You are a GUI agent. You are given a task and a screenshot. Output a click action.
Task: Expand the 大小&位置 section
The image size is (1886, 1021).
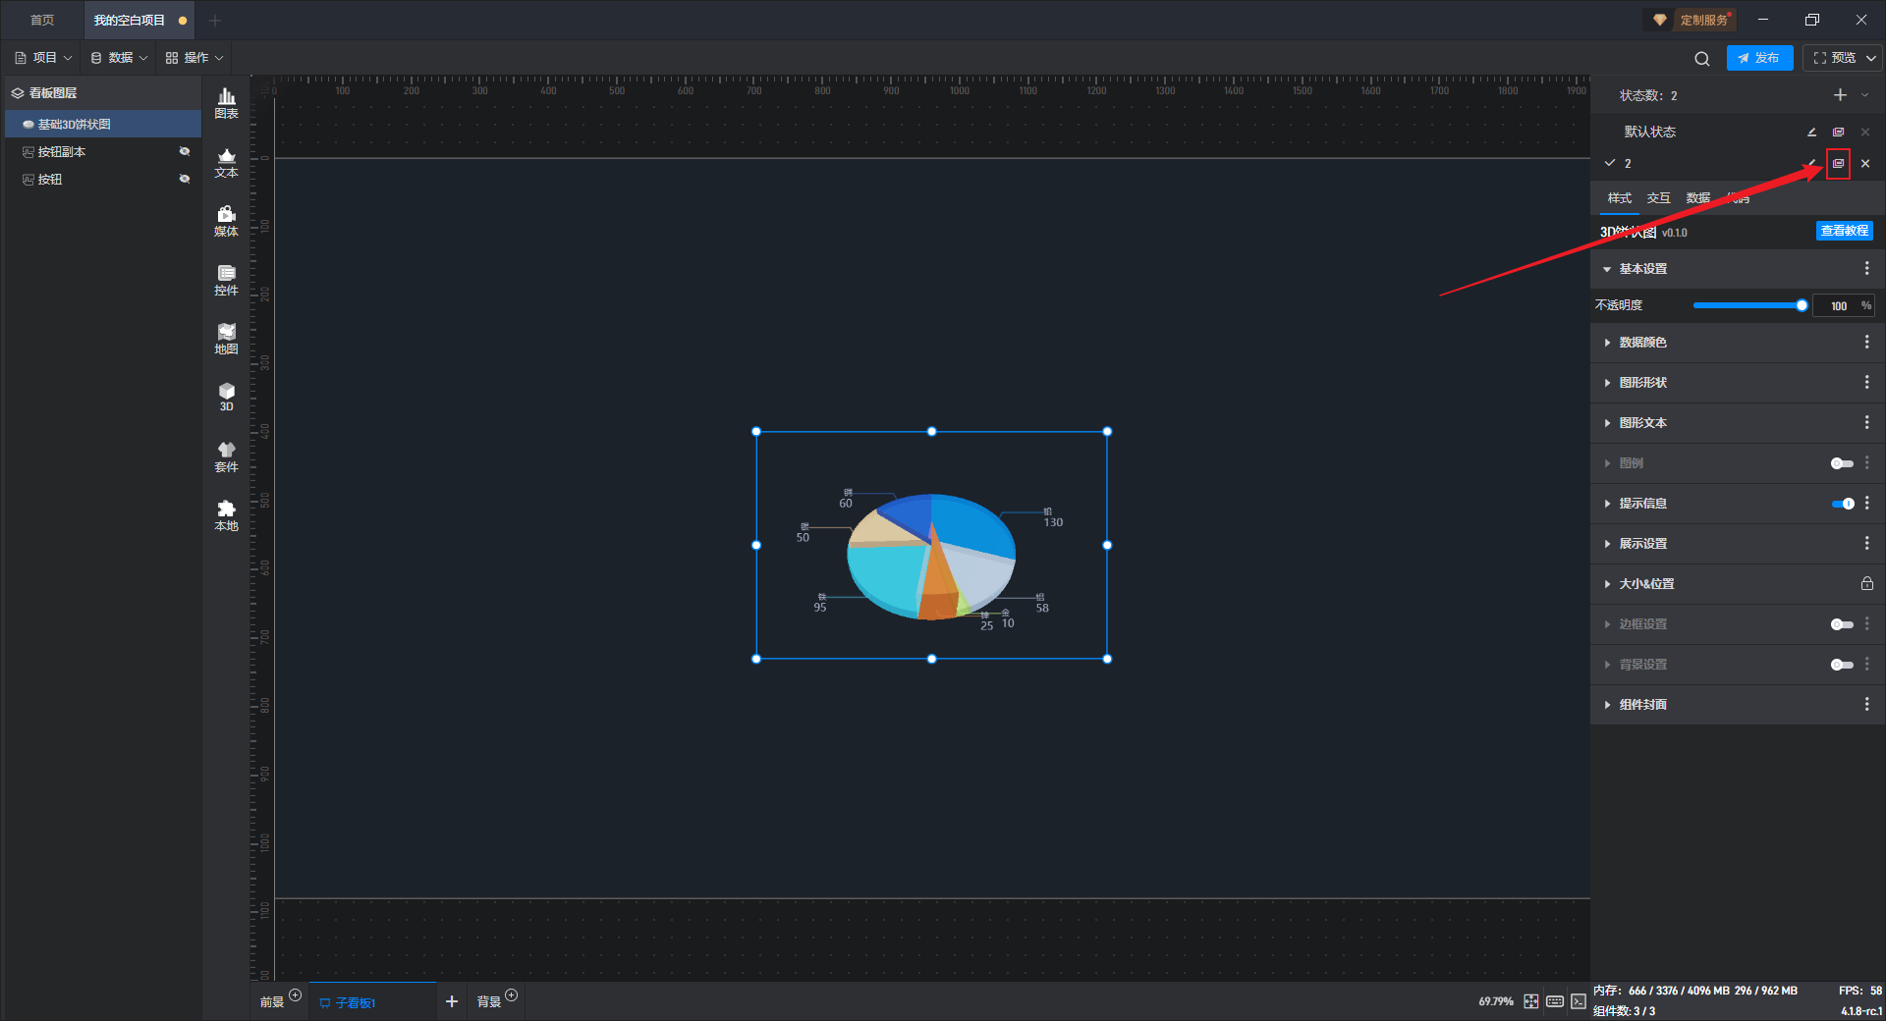click(1607, 584)
